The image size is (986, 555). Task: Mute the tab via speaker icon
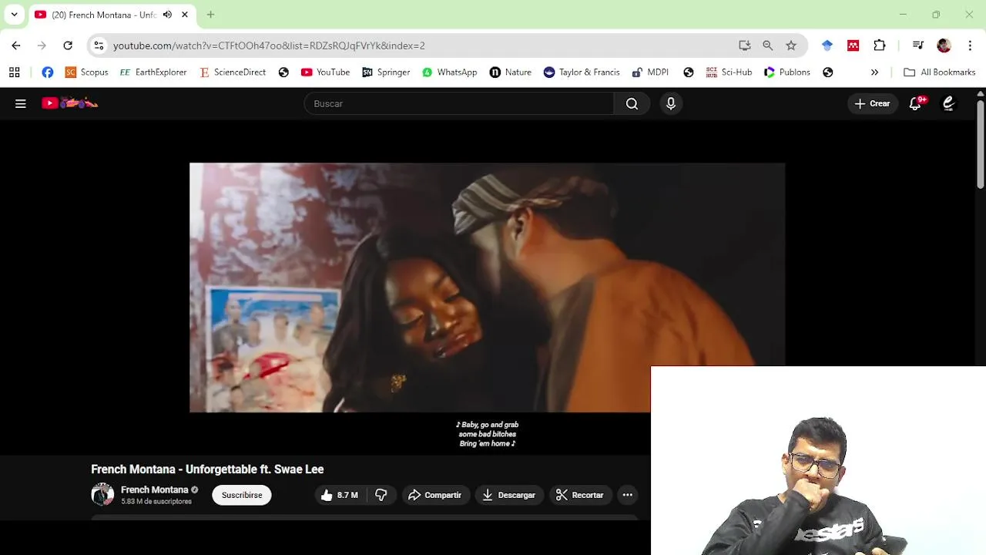[x=167, y=15]
